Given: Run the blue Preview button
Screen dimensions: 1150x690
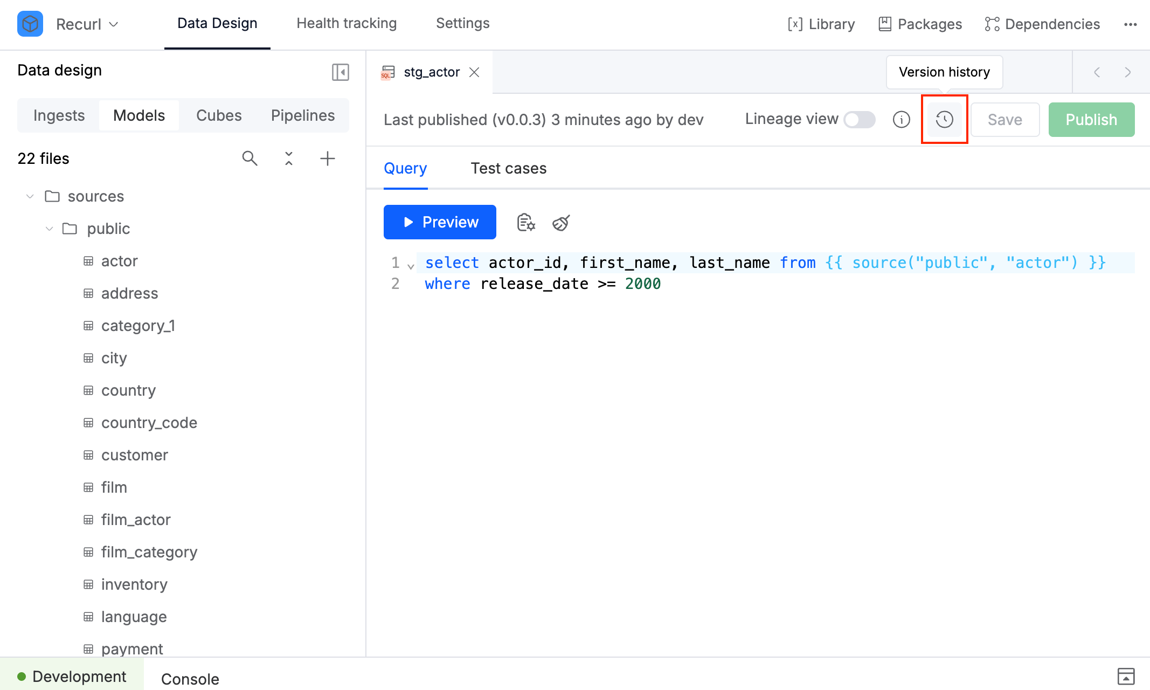Looking at the screenshot, I should click(x=440, y=222).
